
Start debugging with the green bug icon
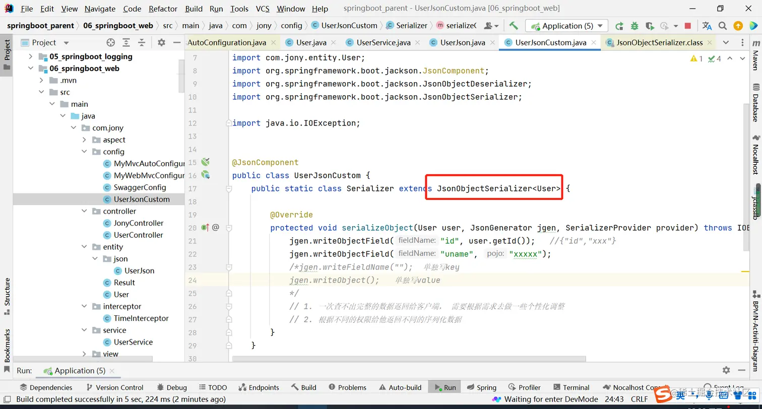point(634,26)
